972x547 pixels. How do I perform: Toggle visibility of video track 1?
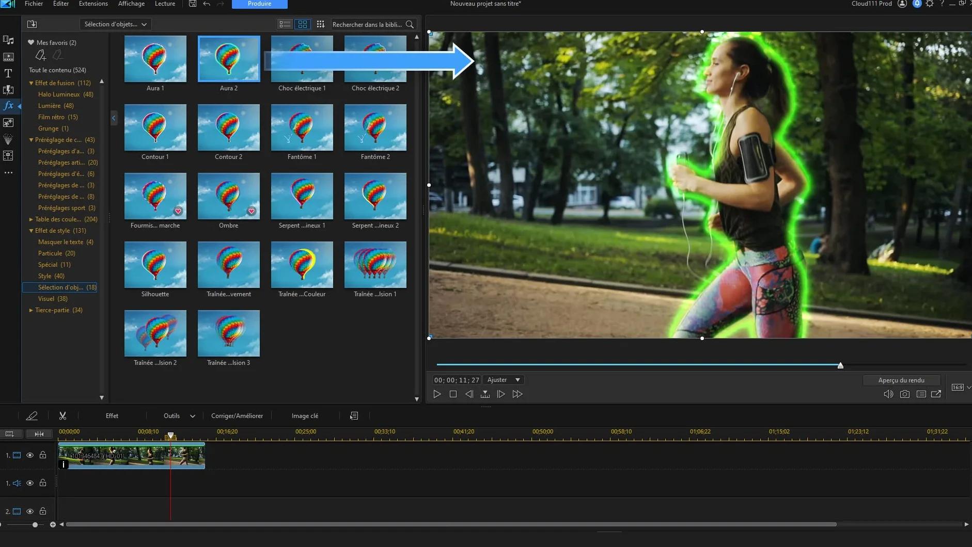(30, 455)
